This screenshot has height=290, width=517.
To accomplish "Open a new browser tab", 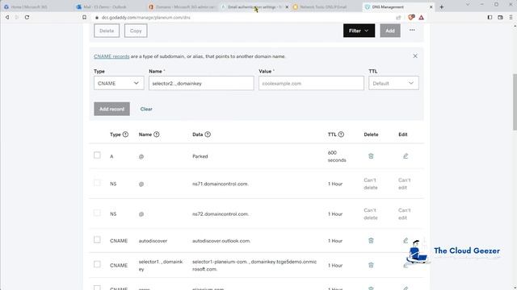I will [x=442, y=7].
